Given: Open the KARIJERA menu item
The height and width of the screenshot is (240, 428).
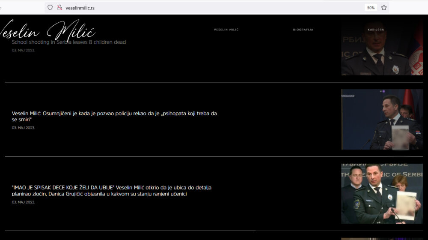Looking at the screenshot, I should [x=376, y=30].
